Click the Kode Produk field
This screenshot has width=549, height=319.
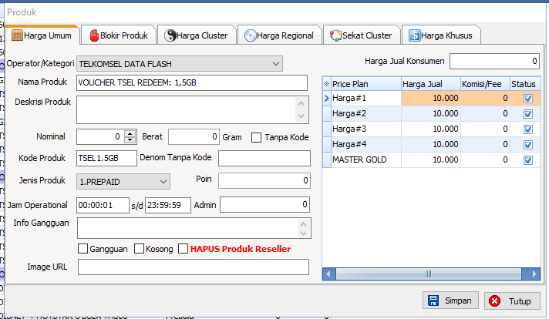pos(106,159)
